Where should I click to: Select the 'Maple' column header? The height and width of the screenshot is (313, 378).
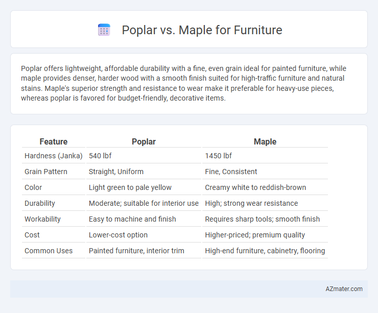pyautogui.click(x=265, y=141)
